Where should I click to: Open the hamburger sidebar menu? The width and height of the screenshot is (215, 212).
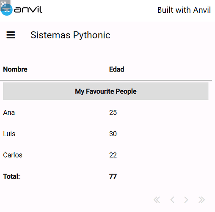click(x=11, y=35)
